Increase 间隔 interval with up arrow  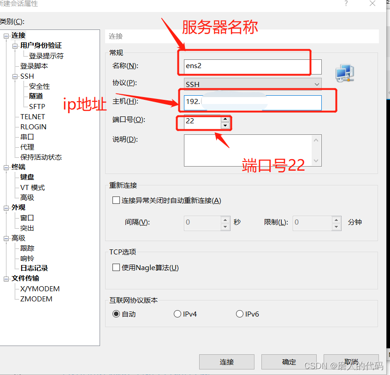[225, 220]
